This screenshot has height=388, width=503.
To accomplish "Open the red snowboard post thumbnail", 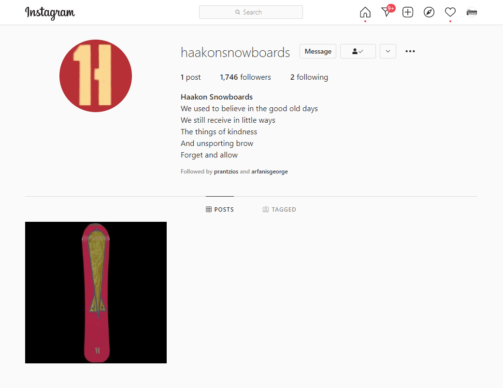I will pyautogui.click(x=96, y=292).
